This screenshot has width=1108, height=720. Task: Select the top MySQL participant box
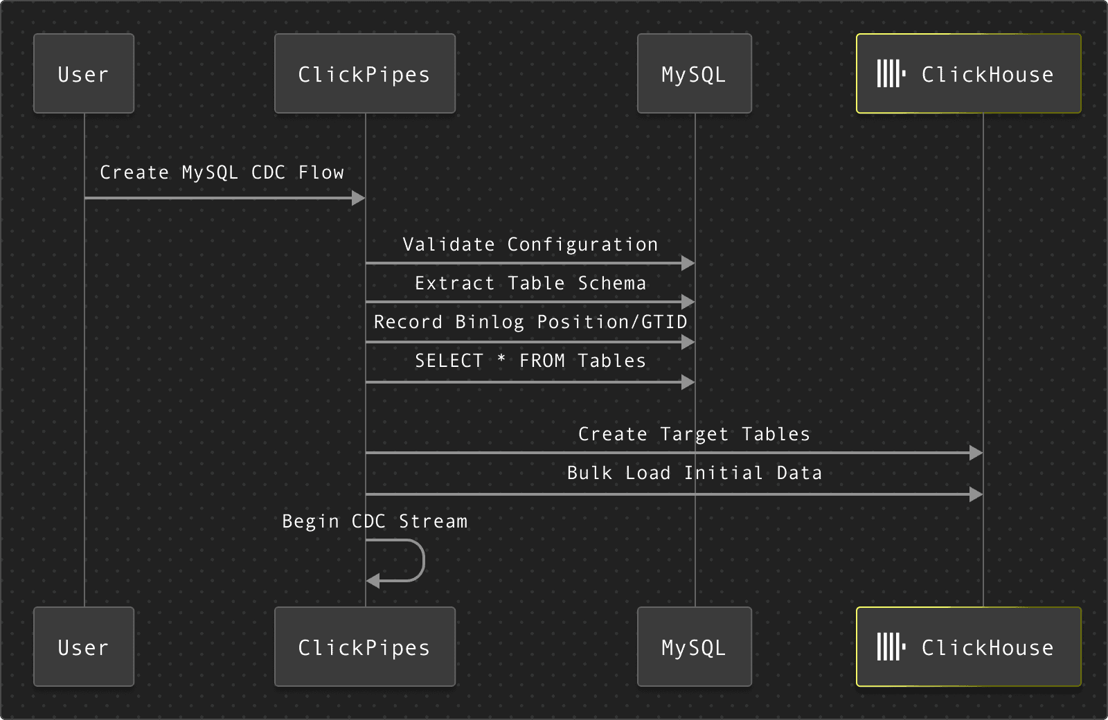(x=695, y=73)
